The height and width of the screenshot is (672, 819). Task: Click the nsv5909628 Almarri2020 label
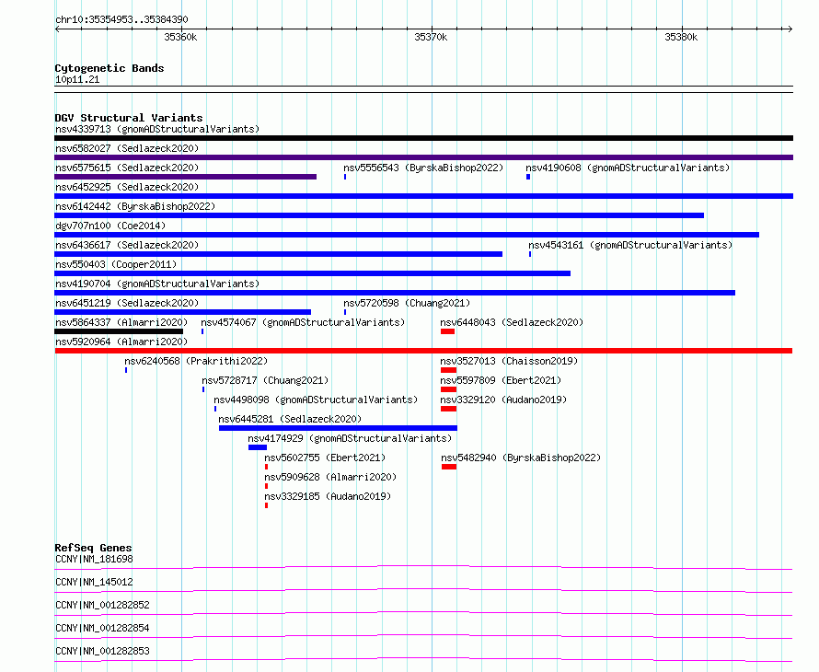pos(330,477)
